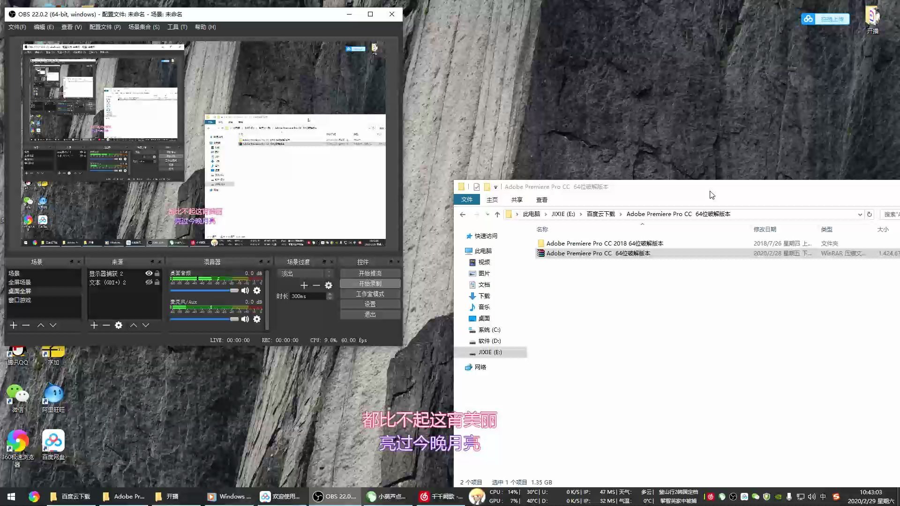The width and height of the screenshot is (900, 506).
Task: Remove scene transition with minus icon
Action: pos(316,285)
